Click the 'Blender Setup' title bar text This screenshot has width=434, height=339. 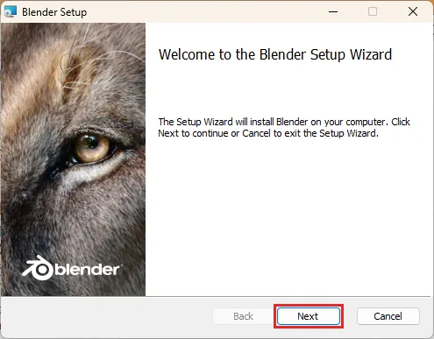coord(54,12)
